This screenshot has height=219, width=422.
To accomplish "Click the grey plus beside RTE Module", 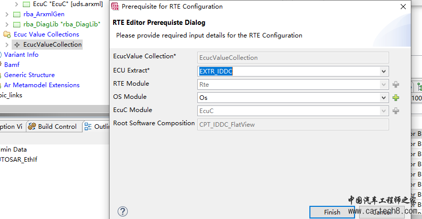I will coord(396,85).
